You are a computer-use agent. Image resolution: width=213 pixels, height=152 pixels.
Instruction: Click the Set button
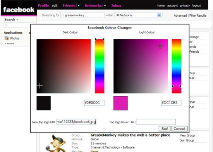(165, 129)
